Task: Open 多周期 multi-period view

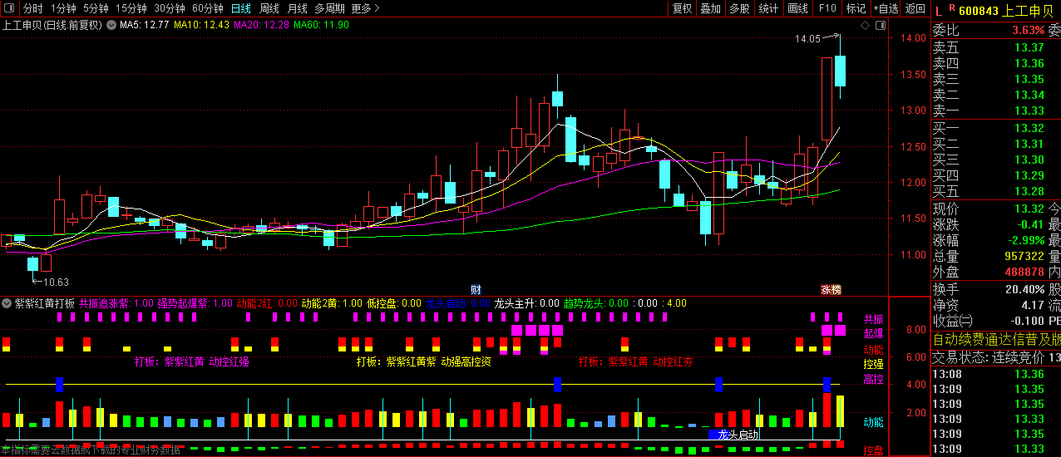Action: (x=329, y=8)
